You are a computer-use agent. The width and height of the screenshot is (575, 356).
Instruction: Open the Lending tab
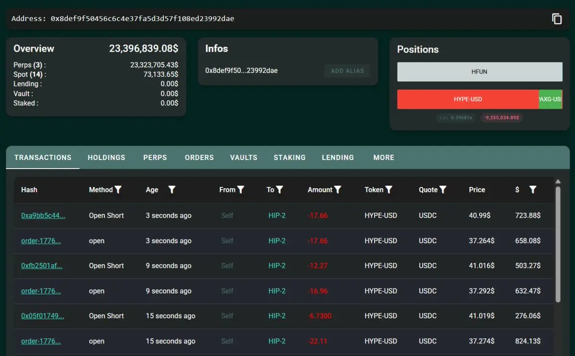coord(338,157)
